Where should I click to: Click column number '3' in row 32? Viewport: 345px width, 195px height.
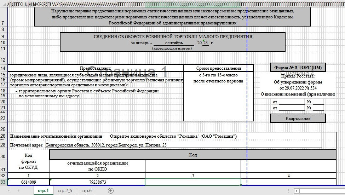coord(193,176)
